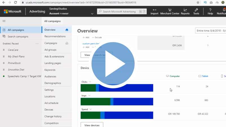
Task: Expand the account selector chevron
Action: point(92,14)
